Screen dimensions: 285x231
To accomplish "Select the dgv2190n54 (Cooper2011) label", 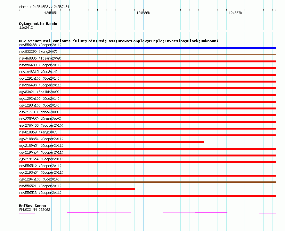I will [41, 152].
